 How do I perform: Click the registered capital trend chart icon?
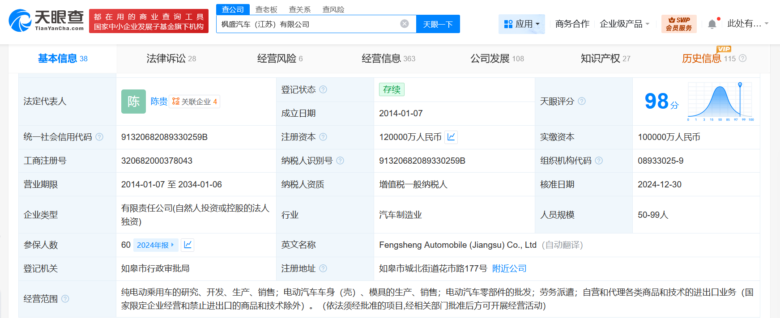[x=451, y=137]
